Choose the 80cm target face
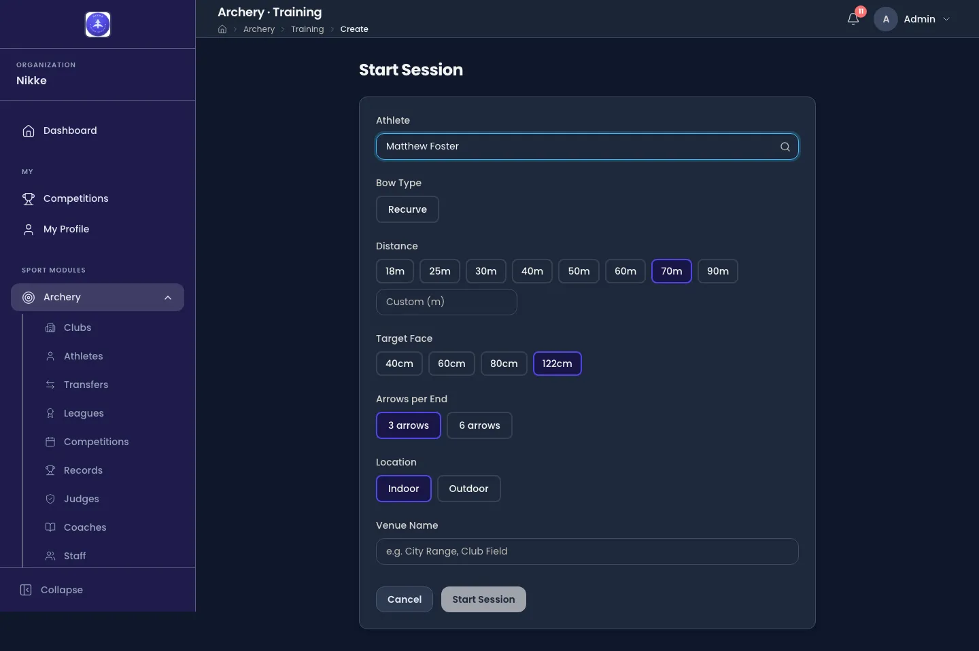The width and height of the screenshot is (979, 651). click(504, 364)
